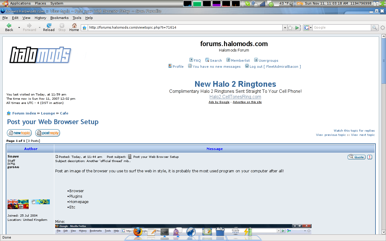Open Back button history dropdown arrow
Screen dimensions: 386x241
pyautogui.click(x=19, y=27)
